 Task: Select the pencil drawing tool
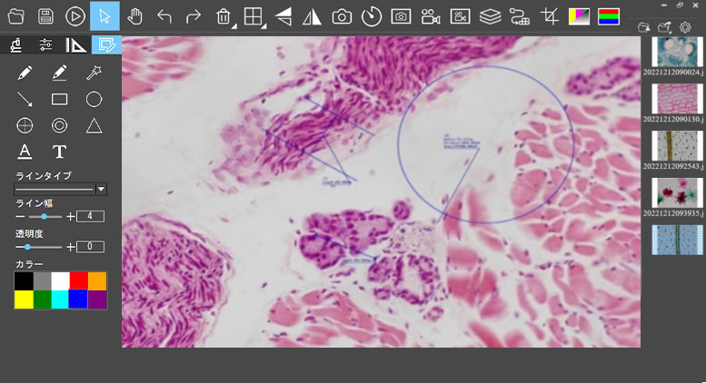pos(25,73)
